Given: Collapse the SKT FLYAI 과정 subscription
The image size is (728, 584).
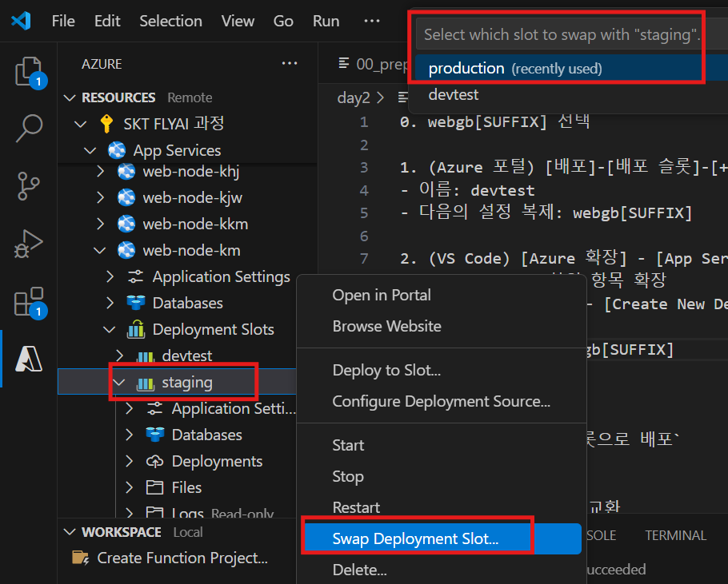Looking at the screenshot, I should [80, 124].
